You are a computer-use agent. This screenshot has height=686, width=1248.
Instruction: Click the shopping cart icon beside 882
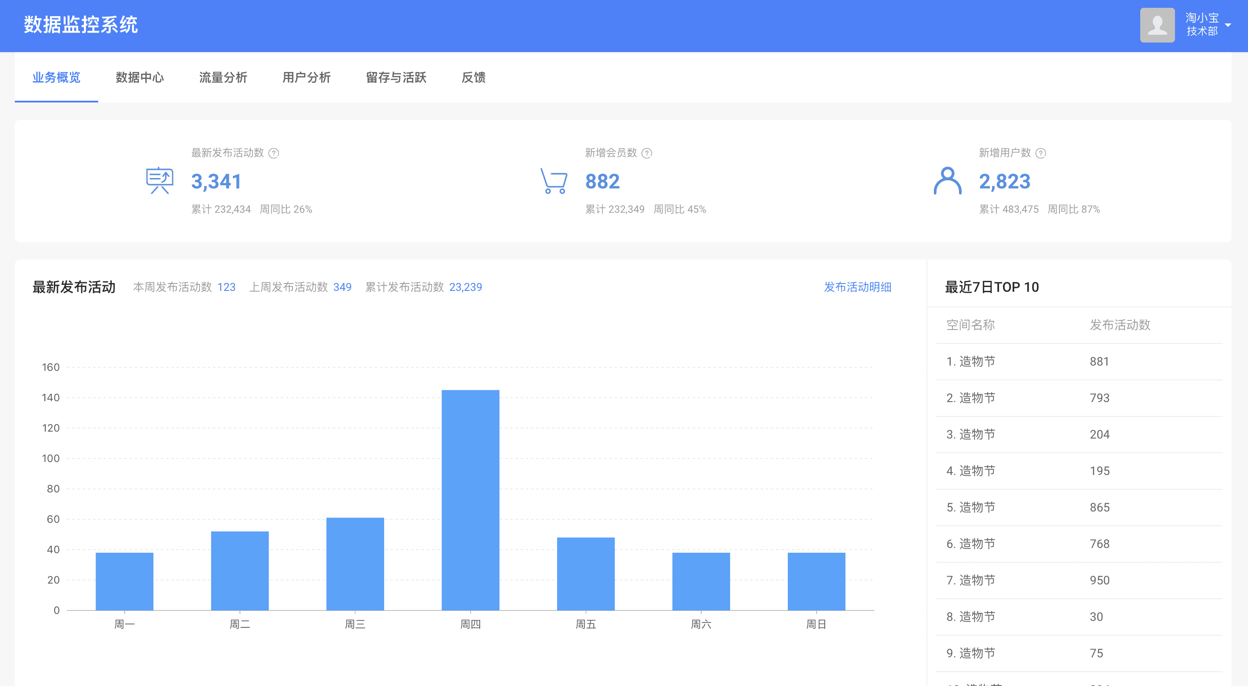[x=553, y=181]
